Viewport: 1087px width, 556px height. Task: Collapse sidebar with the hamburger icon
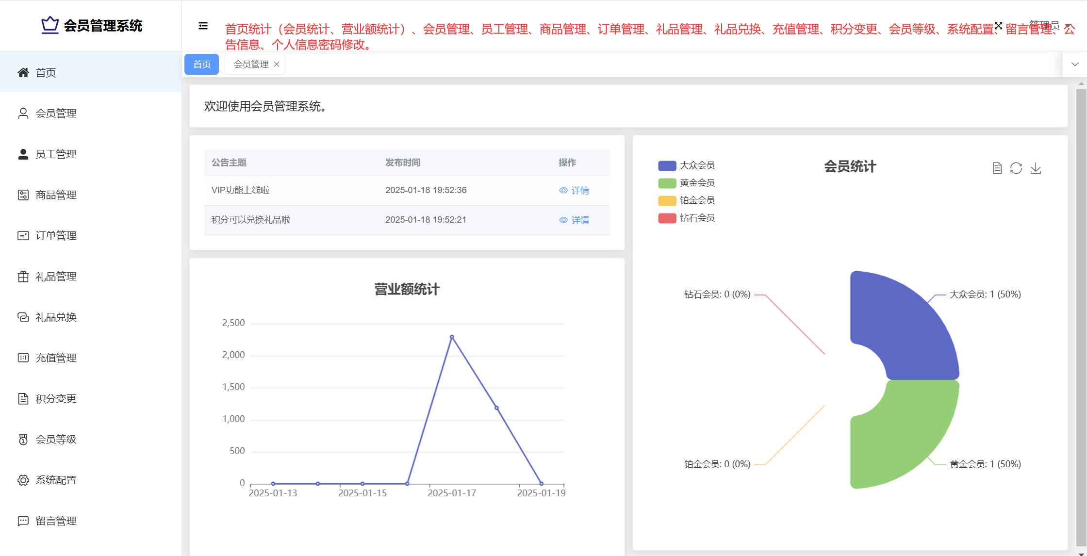pyautogui.click(x=203, y=26)
